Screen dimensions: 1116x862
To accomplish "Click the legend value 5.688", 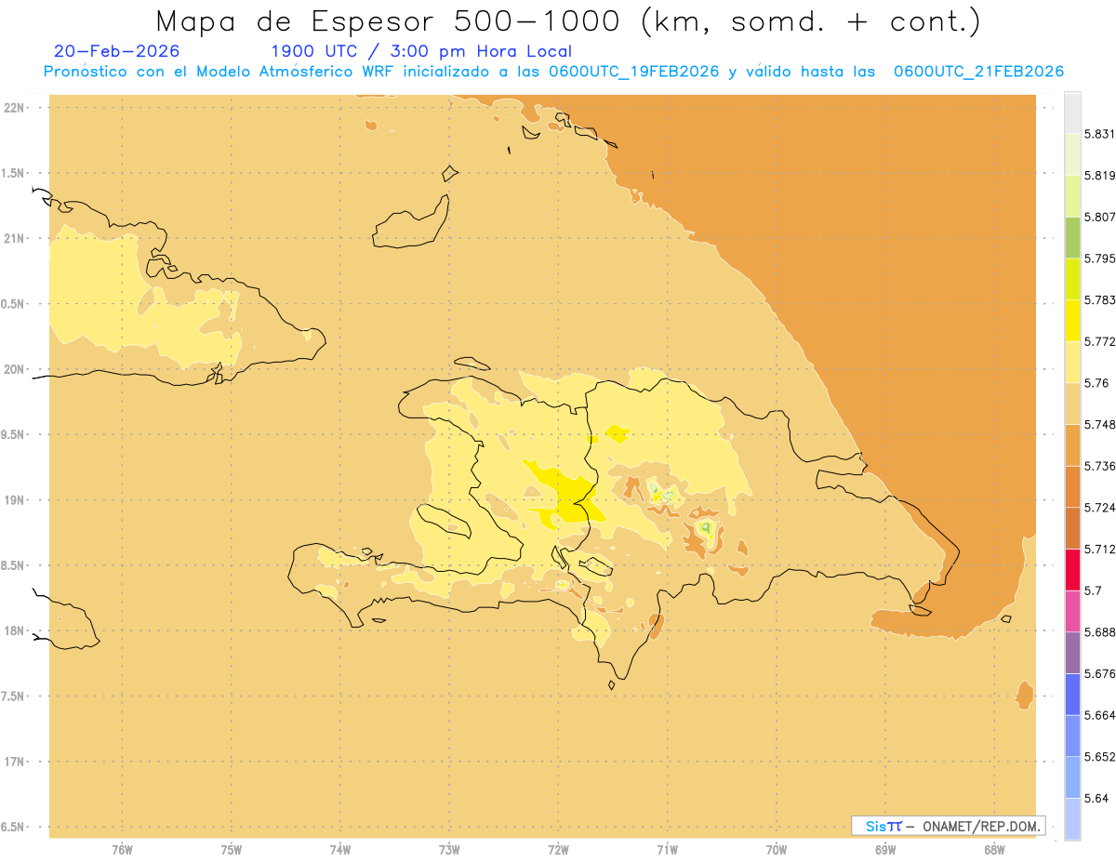I will [x=1099, y=632].
